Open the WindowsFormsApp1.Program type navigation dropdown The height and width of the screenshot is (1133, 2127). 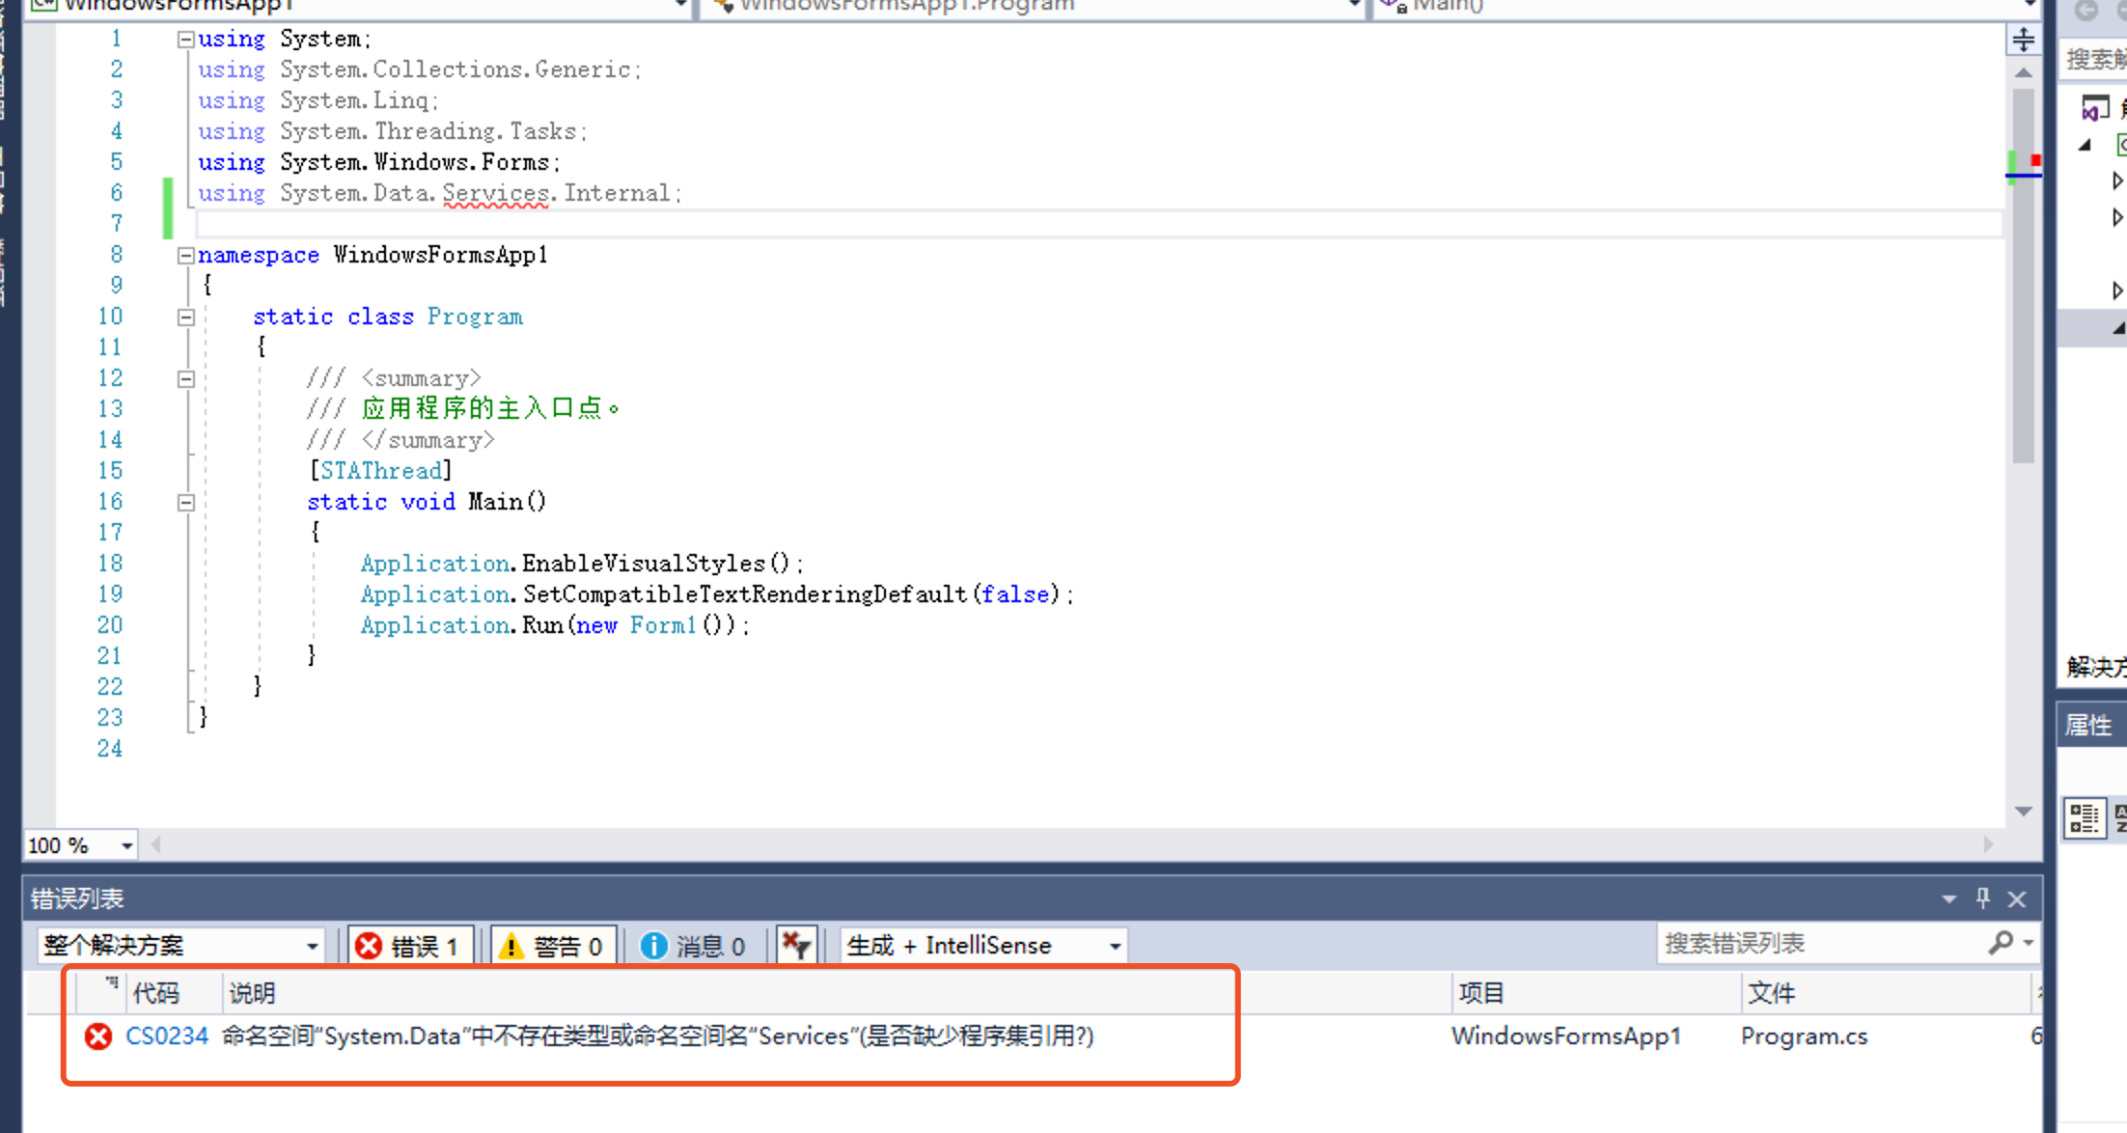1354,6
